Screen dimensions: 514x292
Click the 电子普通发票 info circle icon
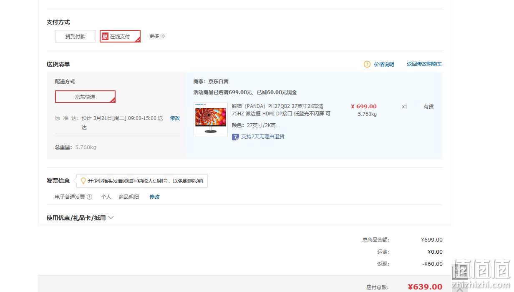pos(89,197)
